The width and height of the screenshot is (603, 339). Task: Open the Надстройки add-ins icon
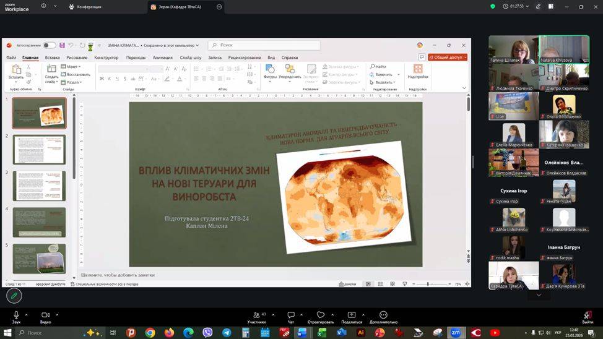[x=418, y=69]
